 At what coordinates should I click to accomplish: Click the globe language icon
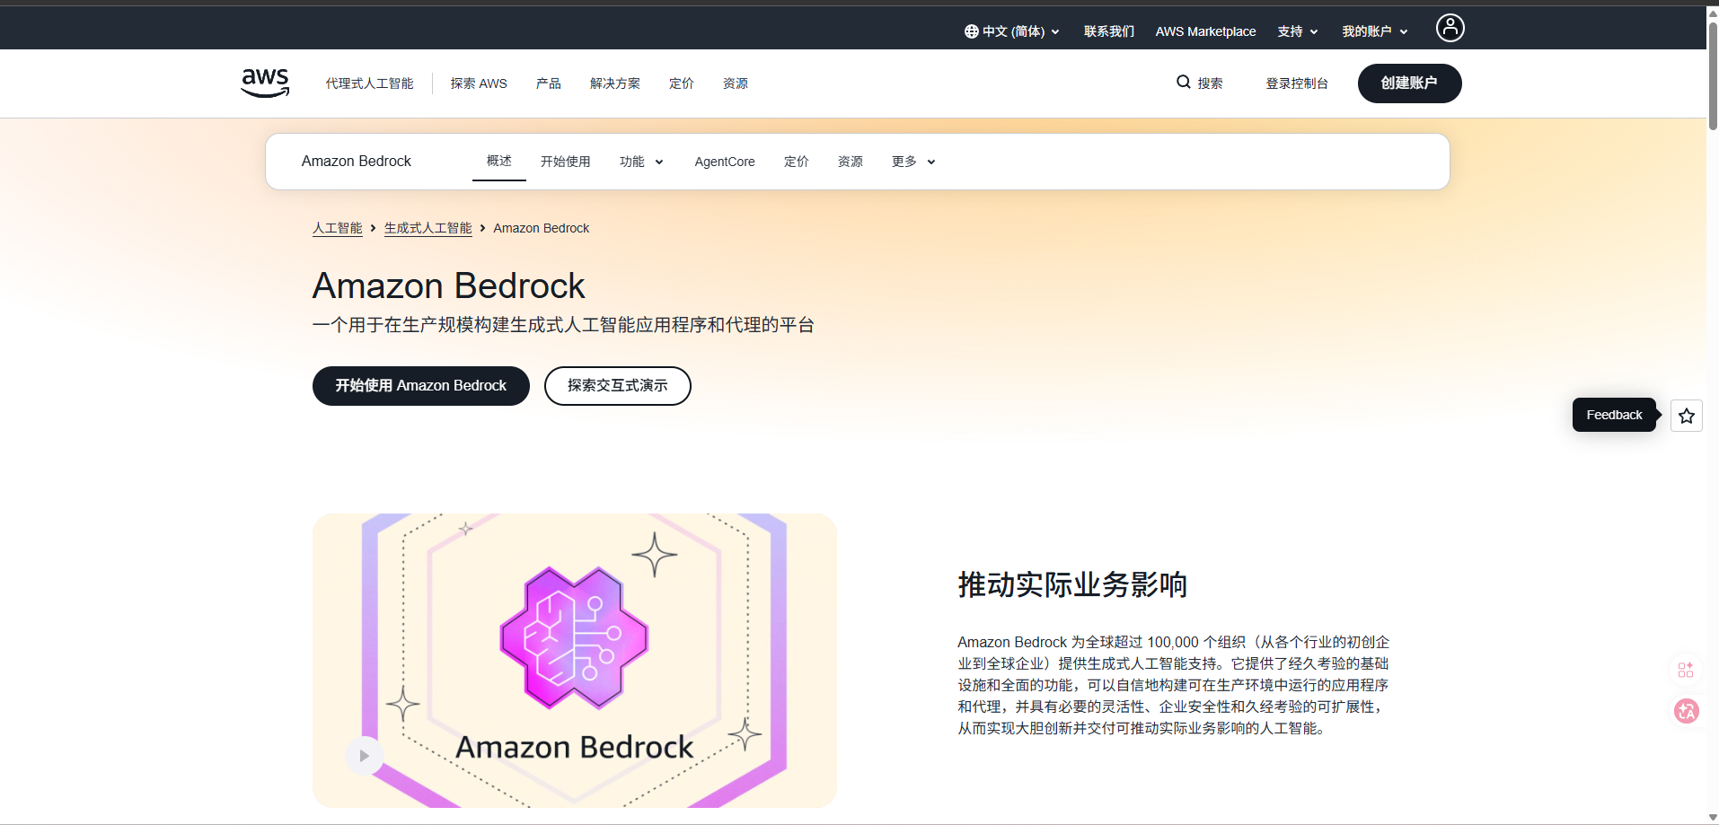click(x=971, y=31)
